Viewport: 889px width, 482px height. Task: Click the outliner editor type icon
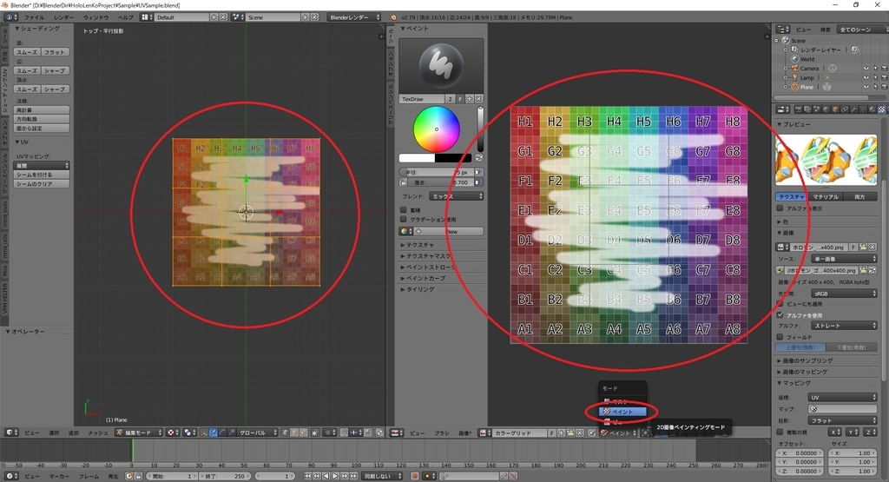[782, 29]
